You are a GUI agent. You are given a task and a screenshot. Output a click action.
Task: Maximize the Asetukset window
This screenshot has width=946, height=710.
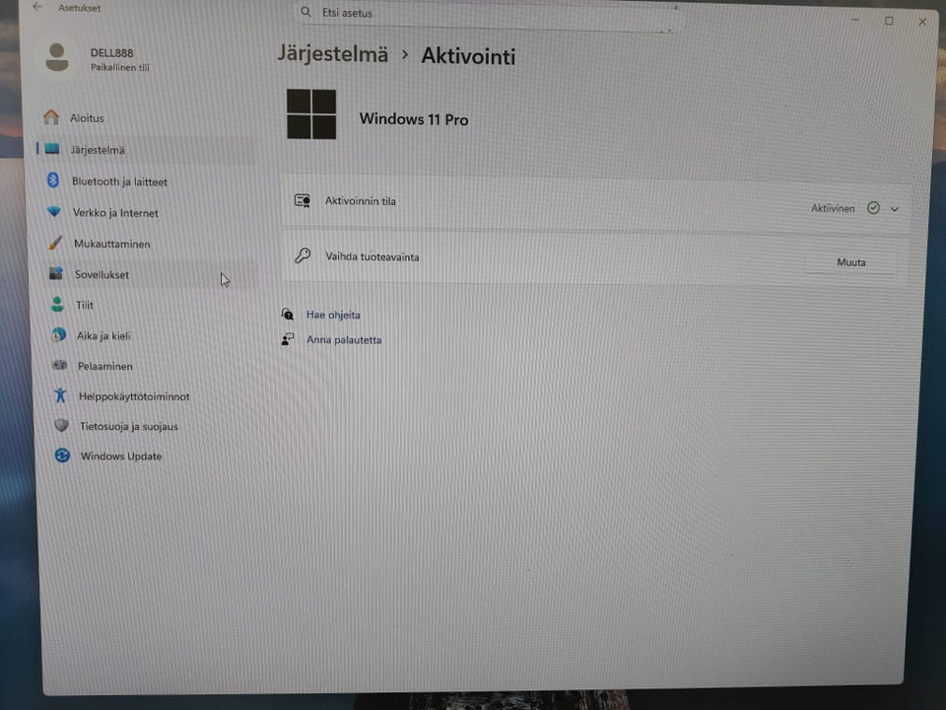889,21
